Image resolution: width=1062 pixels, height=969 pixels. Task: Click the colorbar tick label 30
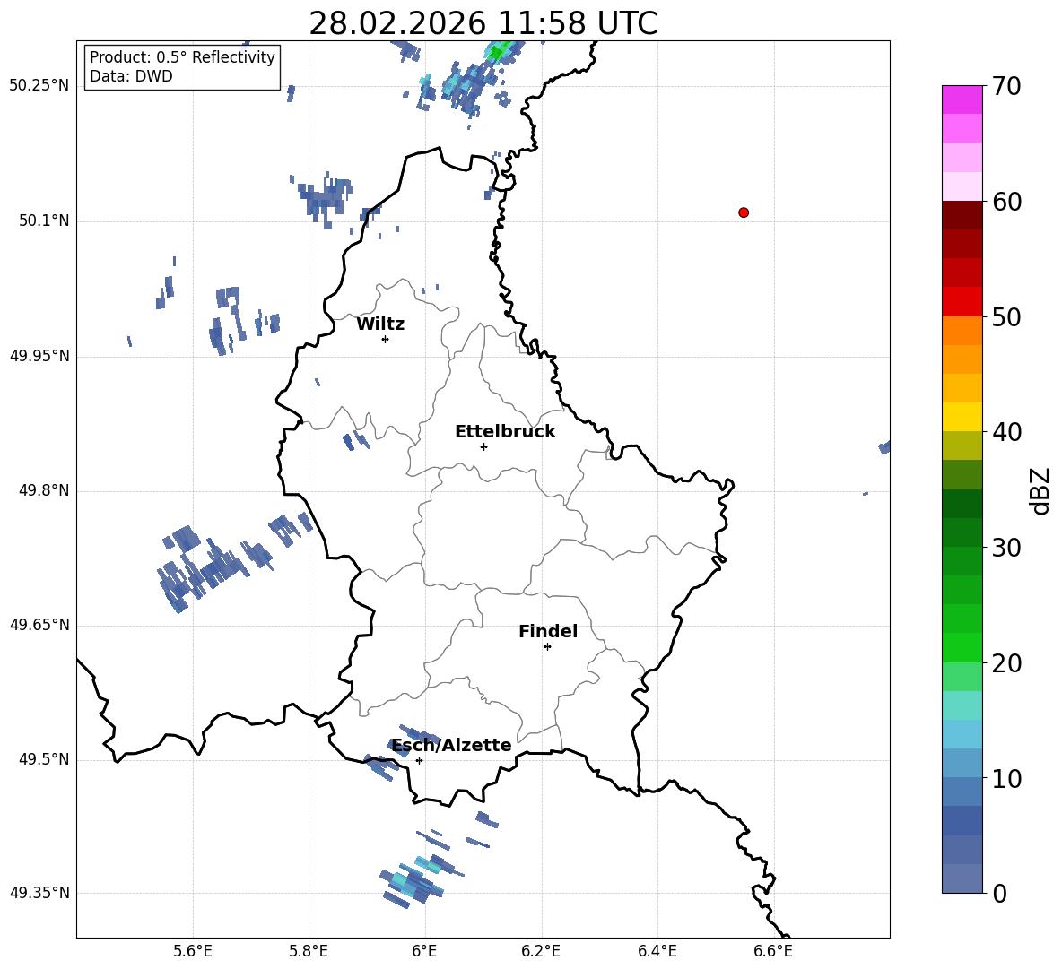1006,548
